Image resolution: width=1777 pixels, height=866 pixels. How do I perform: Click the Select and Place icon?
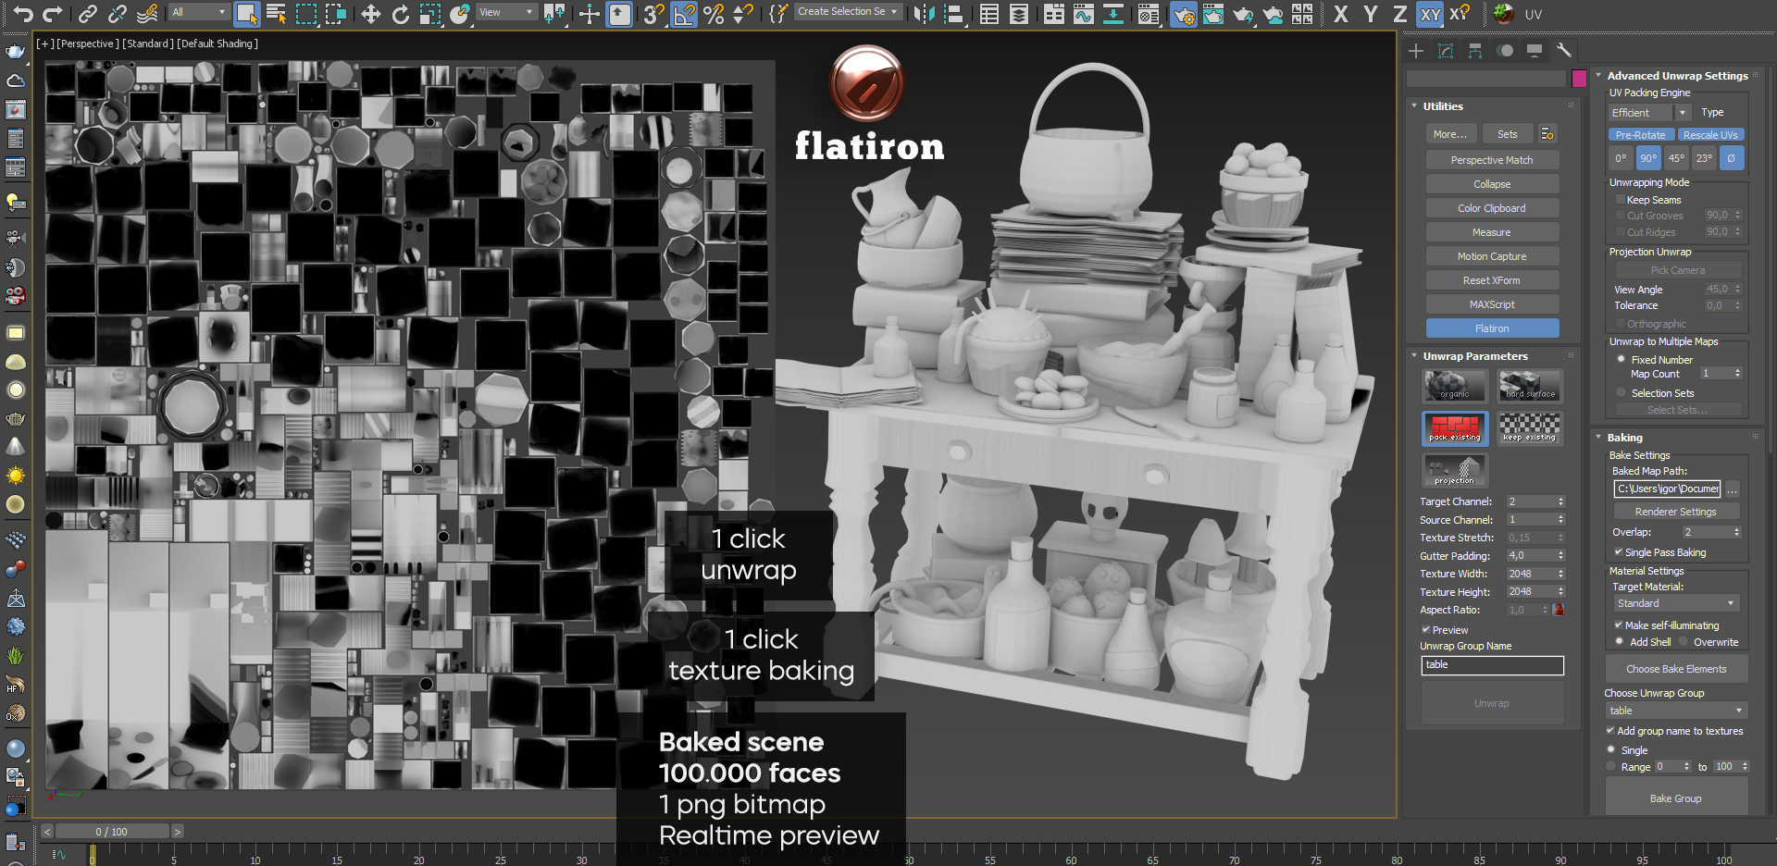click(460, 13)
